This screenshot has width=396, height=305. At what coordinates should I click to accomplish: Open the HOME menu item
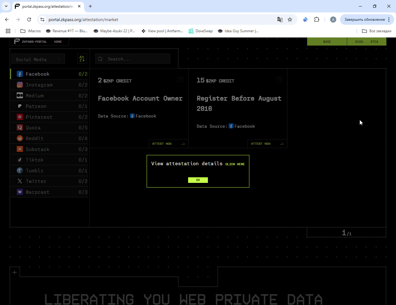58,42
